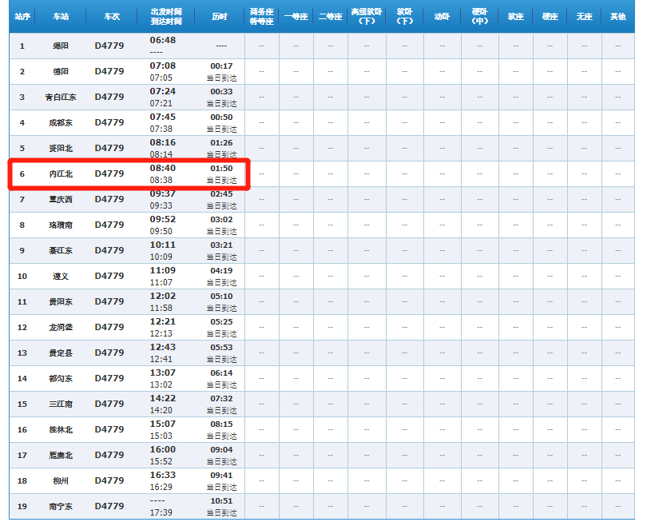The height and width of the screenshot is (522, 655).
Task: Open the 成都东 station entry
Action: coord(61,123)
